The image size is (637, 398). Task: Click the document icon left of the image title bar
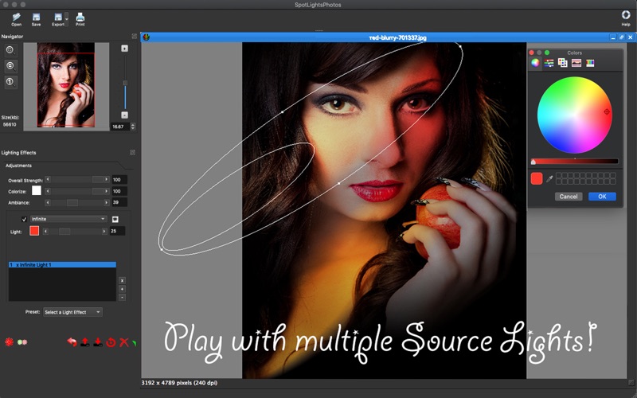coord(147,37)
